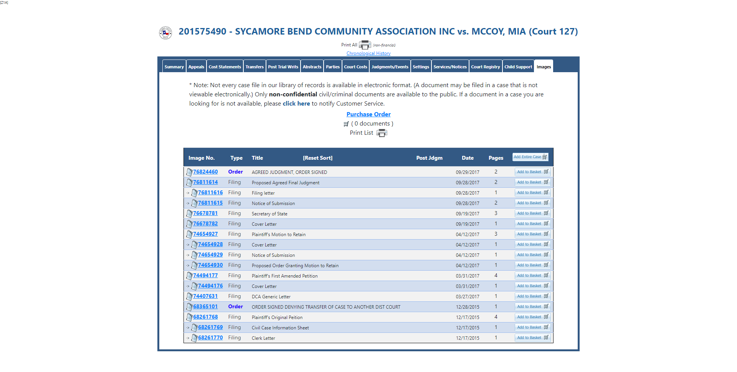Viewport: 737px width, 372px height.
Task: Add DCA Generic Letter to basket
Action: tap(533, 296)
